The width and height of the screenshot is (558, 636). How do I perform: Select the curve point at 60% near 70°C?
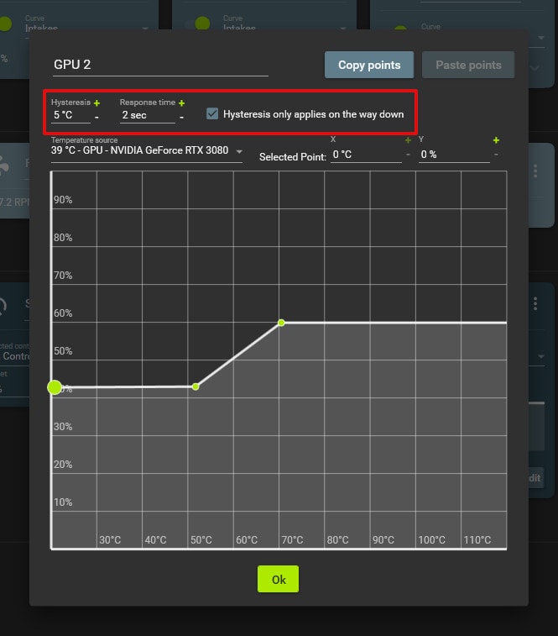click(281, 323)
